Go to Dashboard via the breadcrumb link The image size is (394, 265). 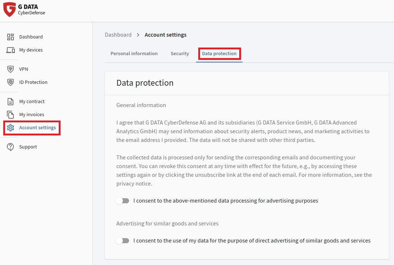118,35
